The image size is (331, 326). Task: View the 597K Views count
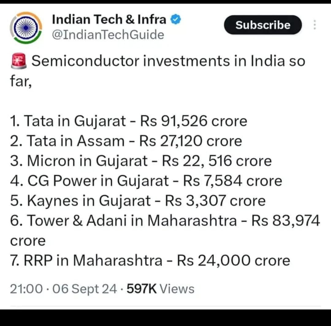[160, 289]
